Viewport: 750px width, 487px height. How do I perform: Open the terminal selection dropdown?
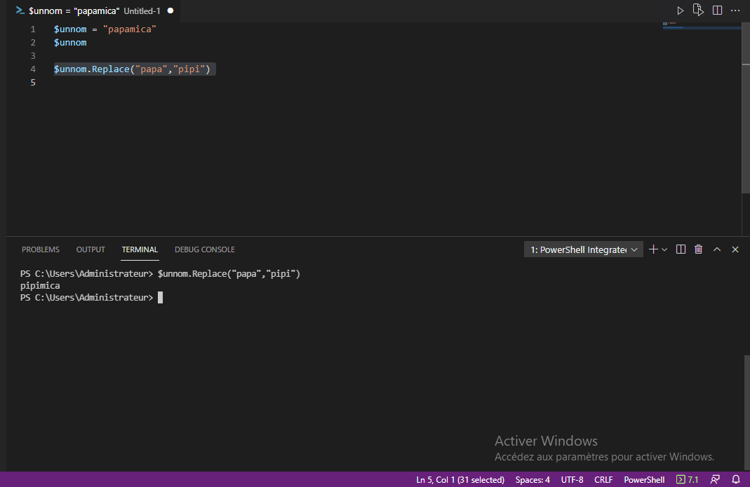[583, 249]
